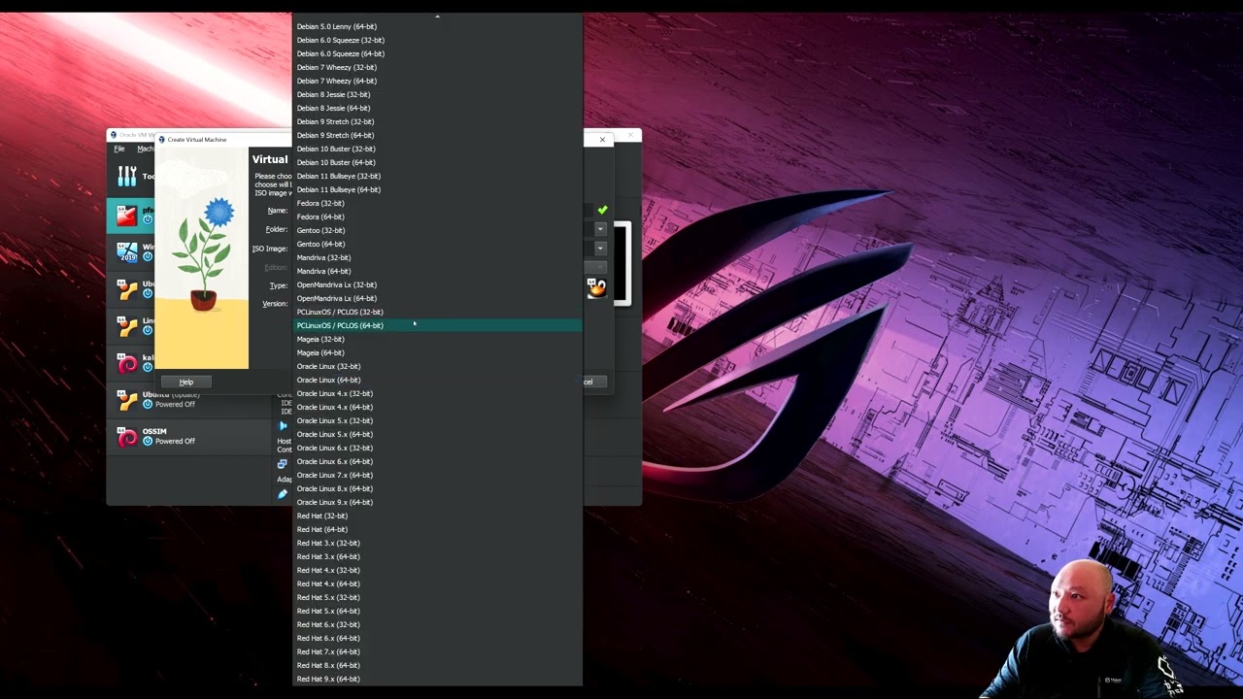Select Oracle Linux 4.x (32-bit)
The height and width of the screenshot is (699, 1243).
tap(437, 393)
